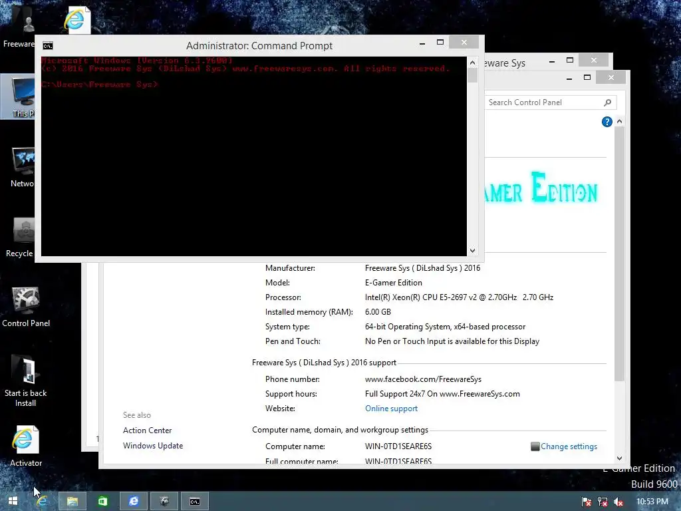Click the Change settings link
This screenshot has height=511, width=681.
[x=569, y=446]
